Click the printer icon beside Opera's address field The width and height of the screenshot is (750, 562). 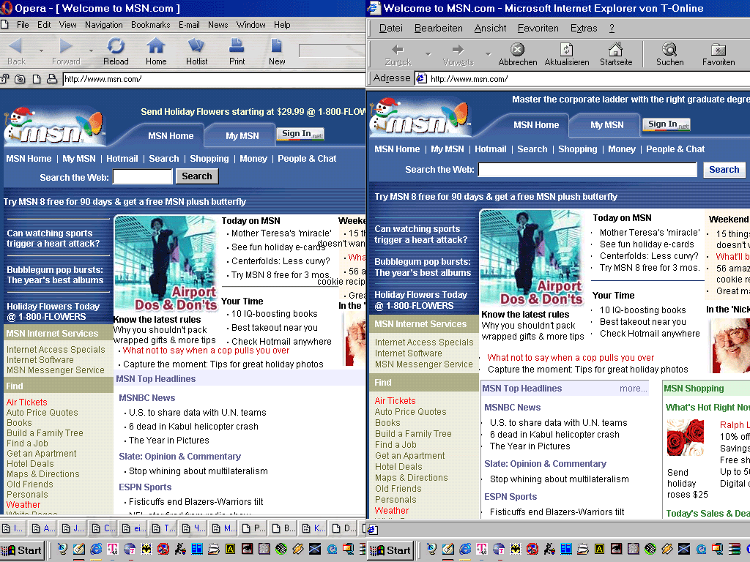pyautogui.click(x=52, y=79)
